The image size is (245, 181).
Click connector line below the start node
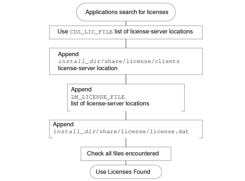pyautogui.click(x=126, y=23)
